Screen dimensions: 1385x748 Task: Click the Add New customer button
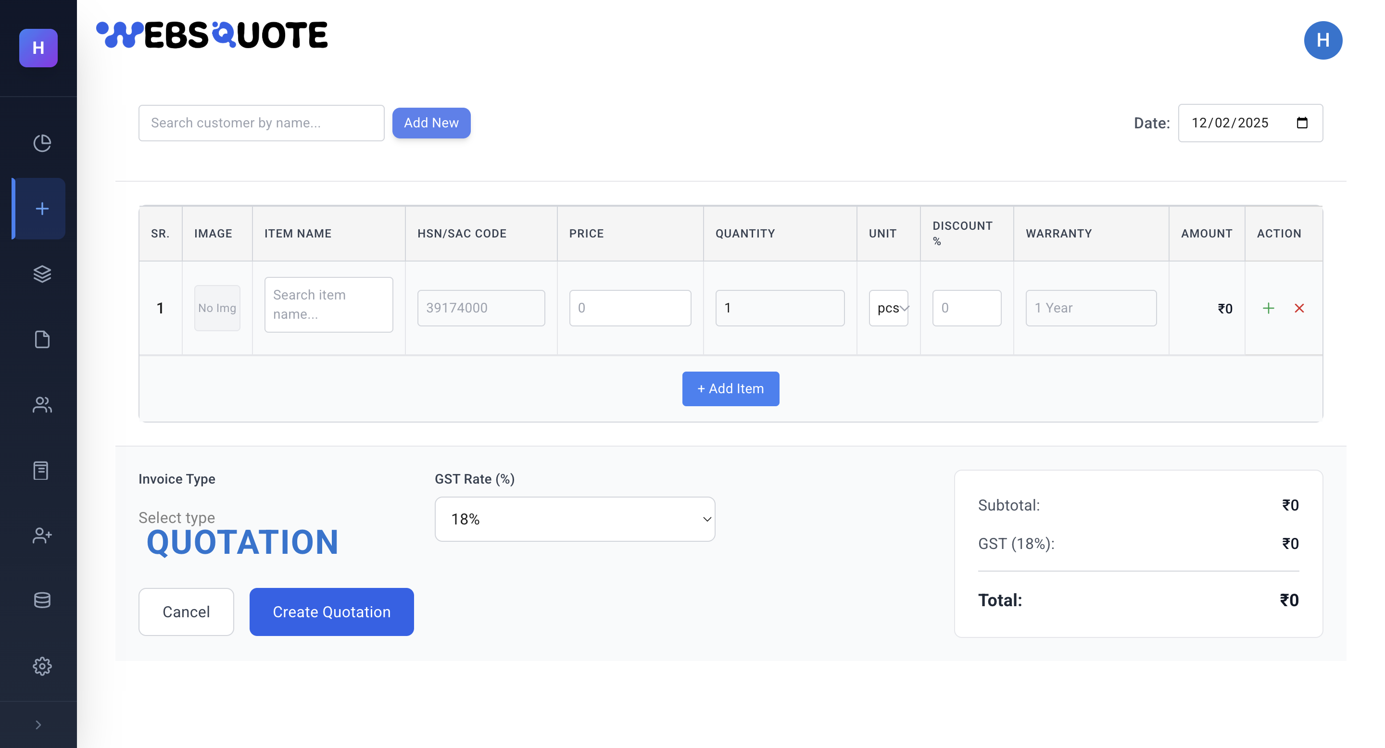tap(431, 123)
